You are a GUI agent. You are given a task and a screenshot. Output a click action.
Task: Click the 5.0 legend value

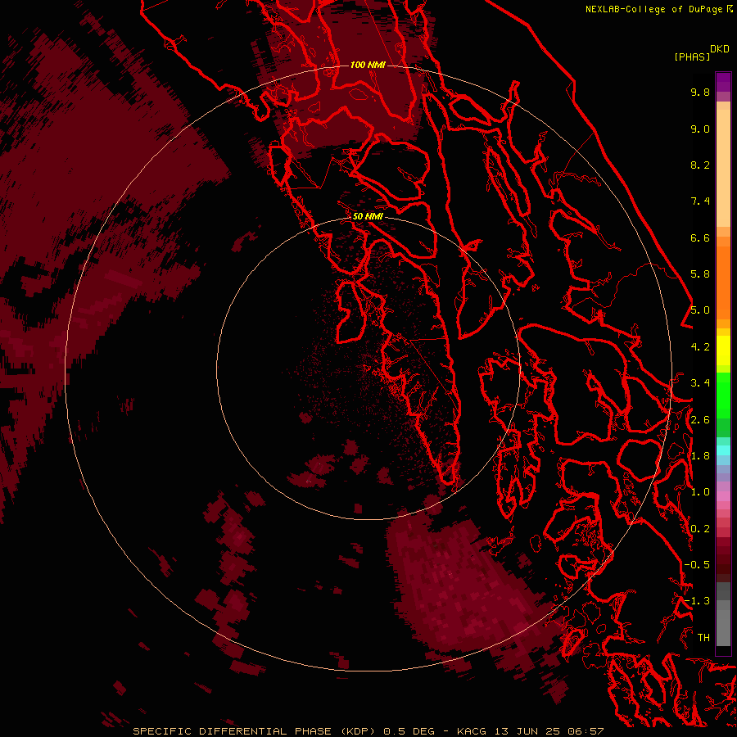(700, 310)
